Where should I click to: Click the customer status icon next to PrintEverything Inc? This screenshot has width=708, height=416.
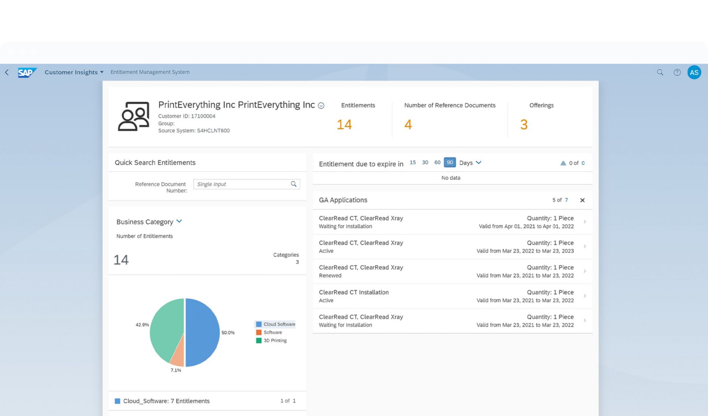[321, 106]
